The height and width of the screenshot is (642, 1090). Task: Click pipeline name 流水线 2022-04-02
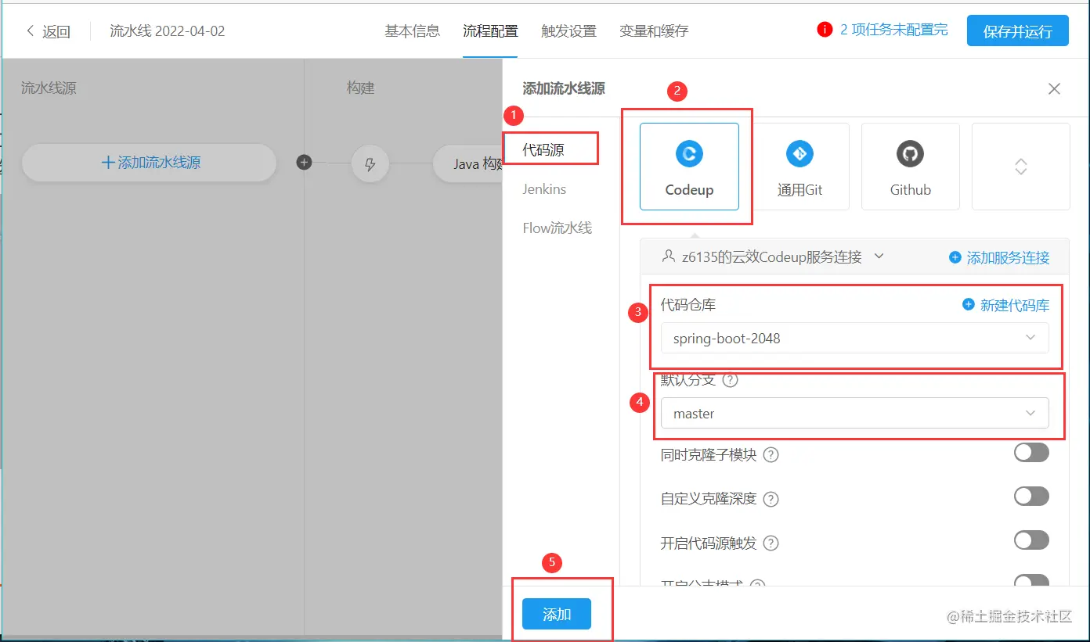pyautogui.click(x=167, y=31)
